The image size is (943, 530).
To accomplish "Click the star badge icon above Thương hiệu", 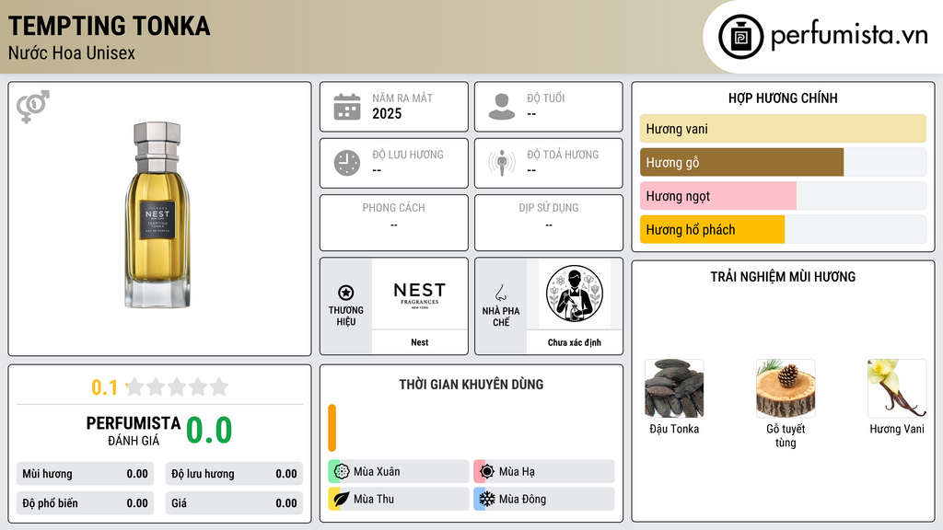I will [x=346, y=293].
